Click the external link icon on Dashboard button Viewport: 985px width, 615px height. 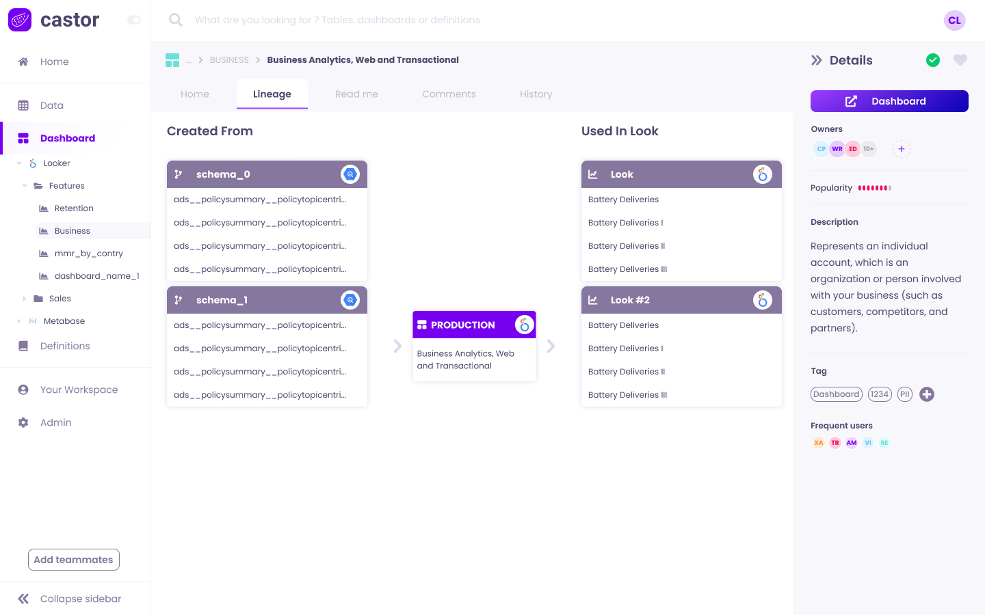[x=850, y=100]
